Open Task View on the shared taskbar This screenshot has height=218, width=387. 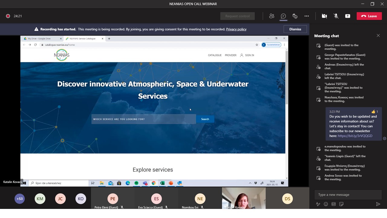click(x=93, y=183)
